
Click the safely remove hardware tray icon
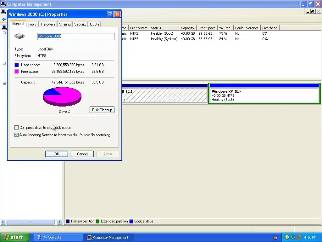(x=293, y=237)
